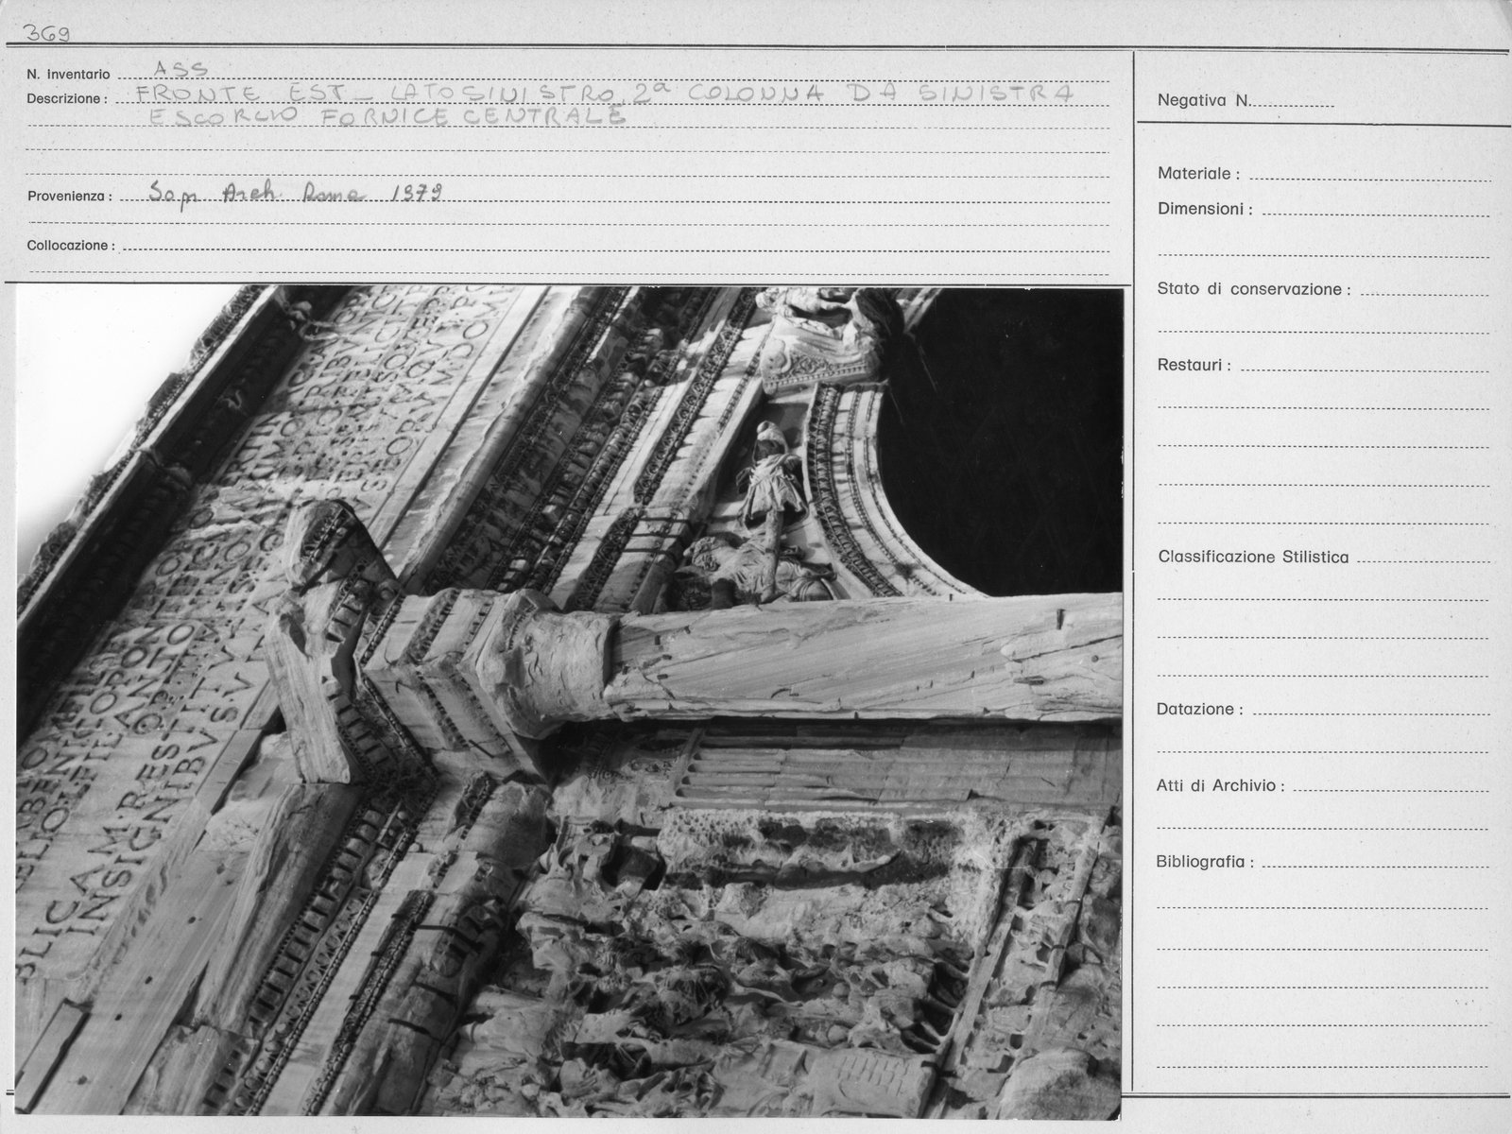Click the blank dotted field after "Materiale :"

(x=1368, y=176)
